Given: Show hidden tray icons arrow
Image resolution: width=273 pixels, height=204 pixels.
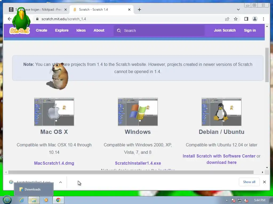Looking at the screenshot, I should [227, 200].
